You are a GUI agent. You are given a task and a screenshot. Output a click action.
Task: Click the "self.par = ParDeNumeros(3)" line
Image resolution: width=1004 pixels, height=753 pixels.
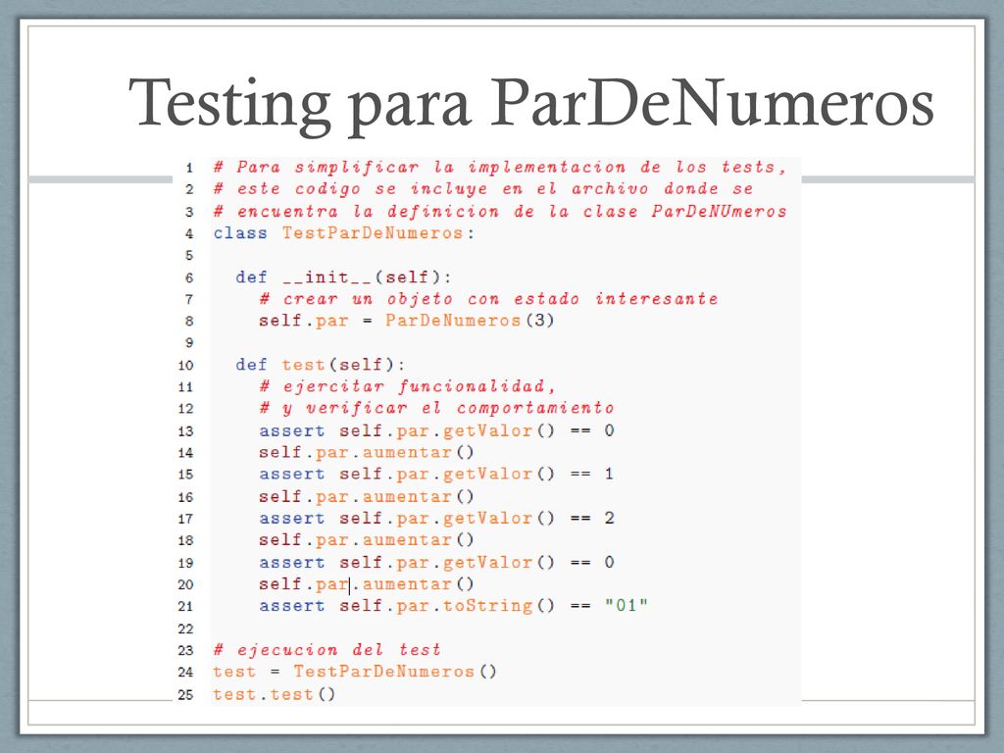pos(406,321)
